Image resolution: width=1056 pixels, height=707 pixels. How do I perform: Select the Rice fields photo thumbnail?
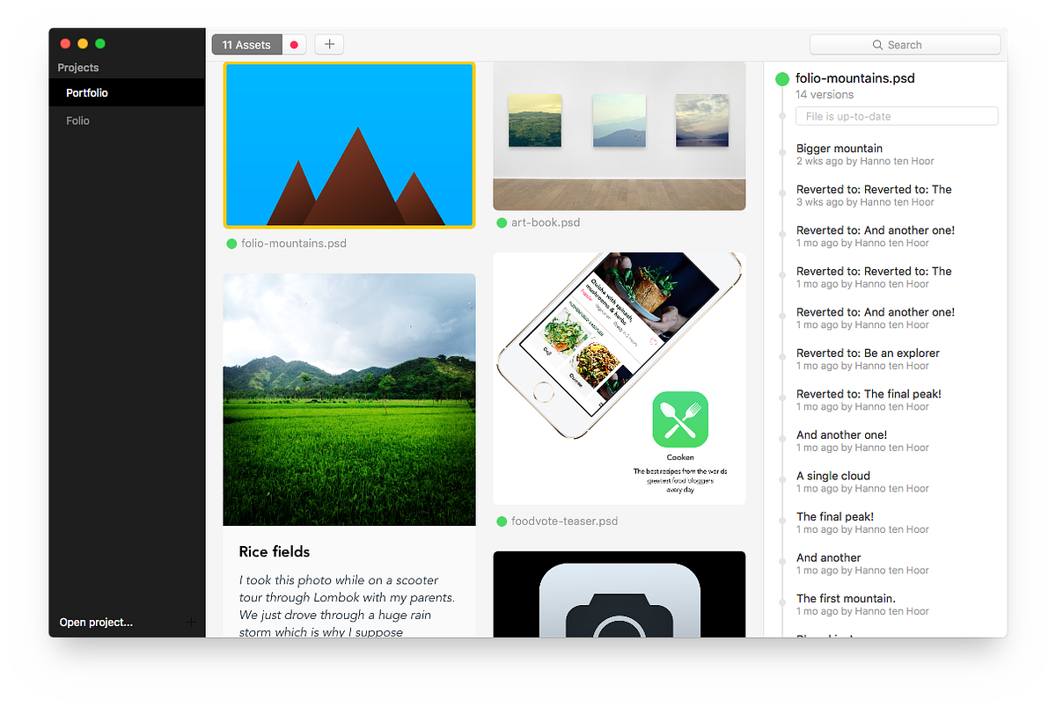(x=349, y=399)
